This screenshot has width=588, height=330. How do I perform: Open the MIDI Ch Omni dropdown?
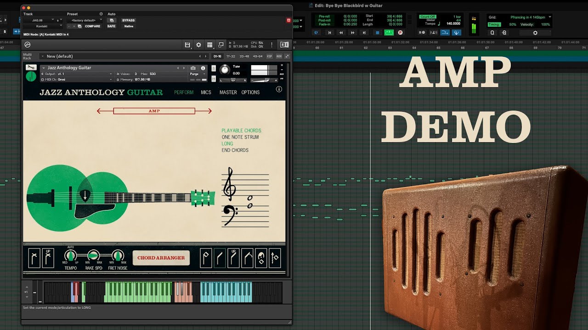point(77,79)
